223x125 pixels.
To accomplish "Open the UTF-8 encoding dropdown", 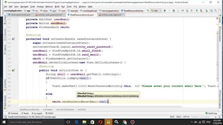I will point(186,117).
